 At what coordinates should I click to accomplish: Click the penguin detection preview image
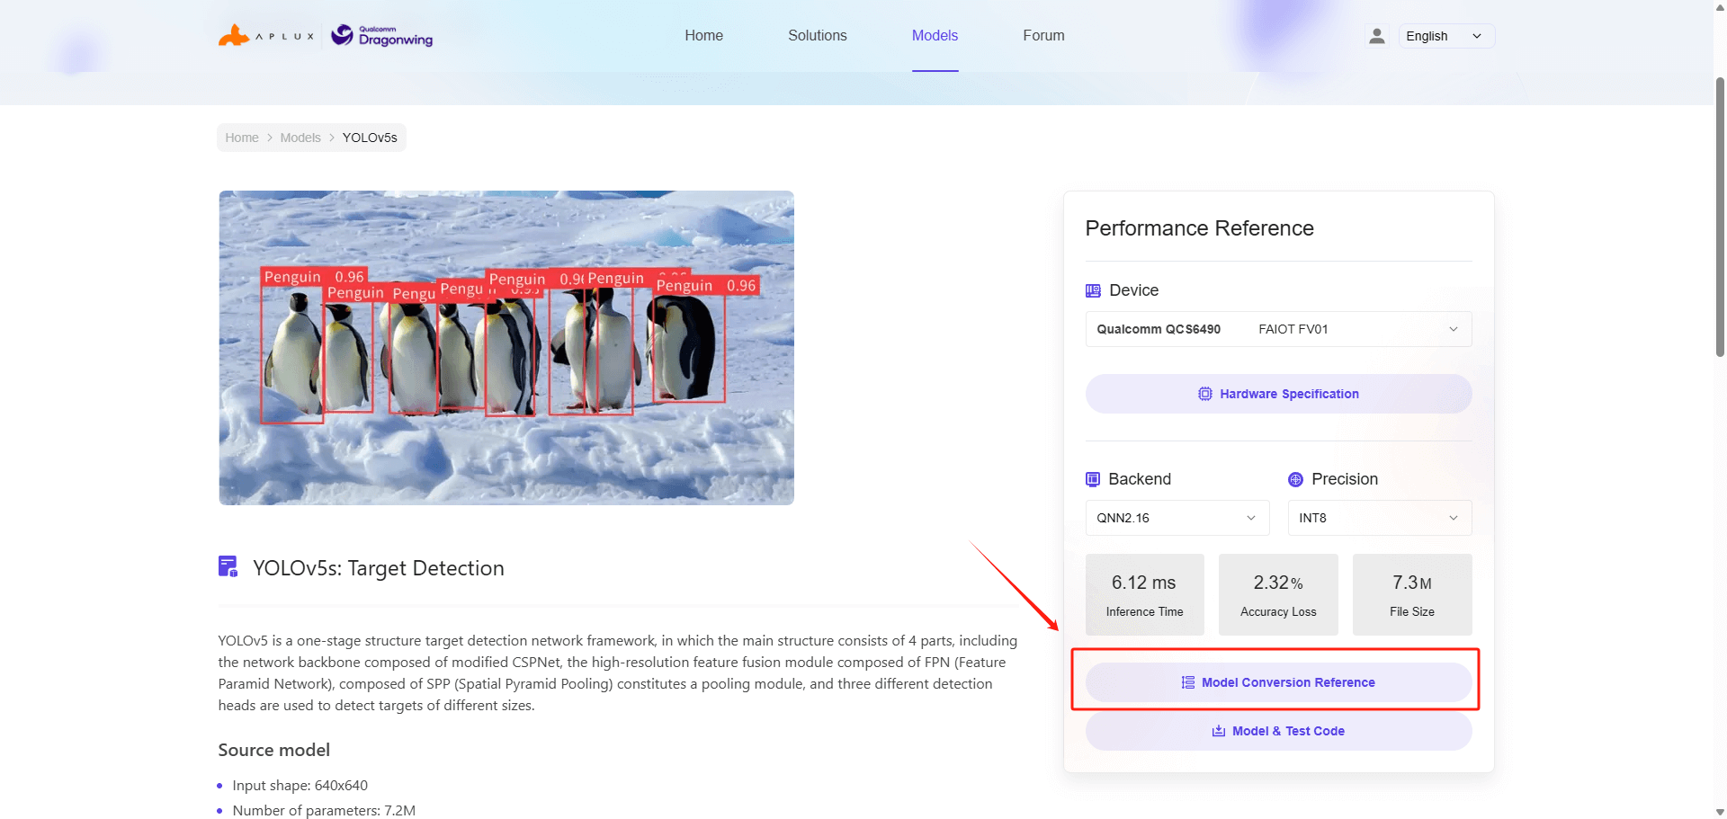506,348
